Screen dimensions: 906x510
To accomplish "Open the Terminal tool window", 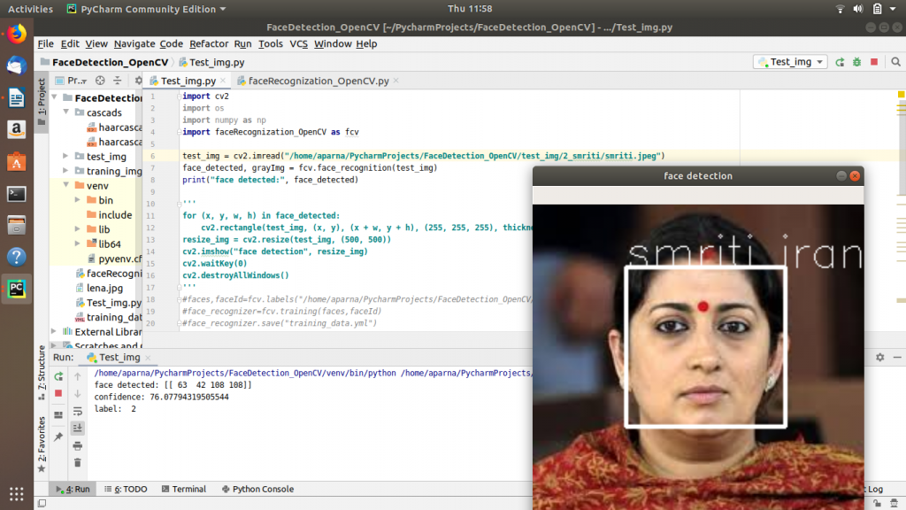I will tap(184, 489).
